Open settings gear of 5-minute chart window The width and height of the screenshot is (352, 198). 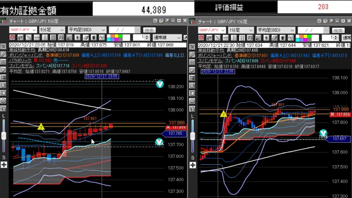point(155,21)
